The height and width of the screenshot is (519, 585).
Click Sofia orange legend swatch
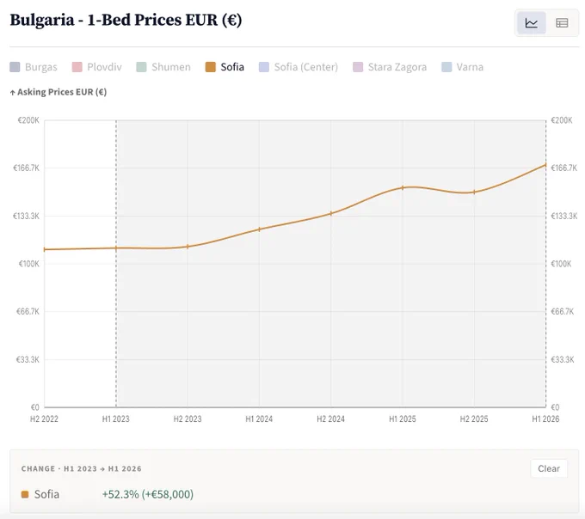(x=211, y=67)
